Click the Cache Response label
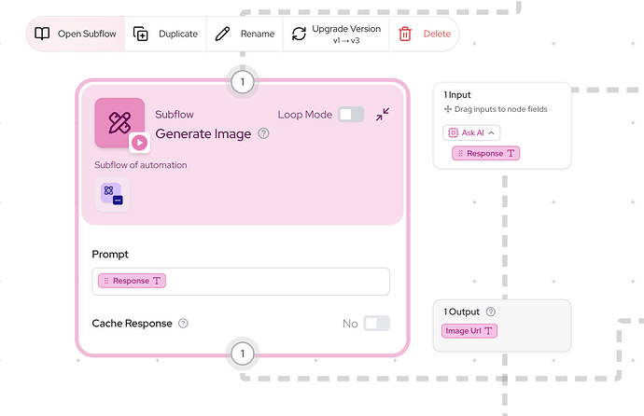Viewport: 644px width, 416px height. 132,324
